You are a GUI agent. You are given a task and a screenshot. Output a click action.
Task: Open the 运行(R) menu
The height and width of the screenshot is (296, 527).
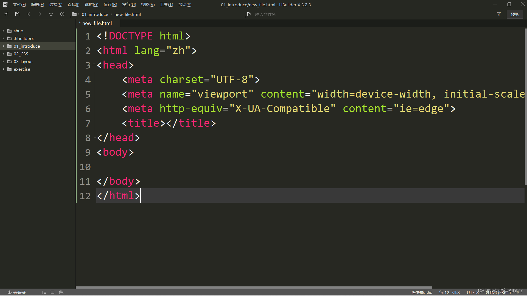pyautogui.click(x=110, y=5)
